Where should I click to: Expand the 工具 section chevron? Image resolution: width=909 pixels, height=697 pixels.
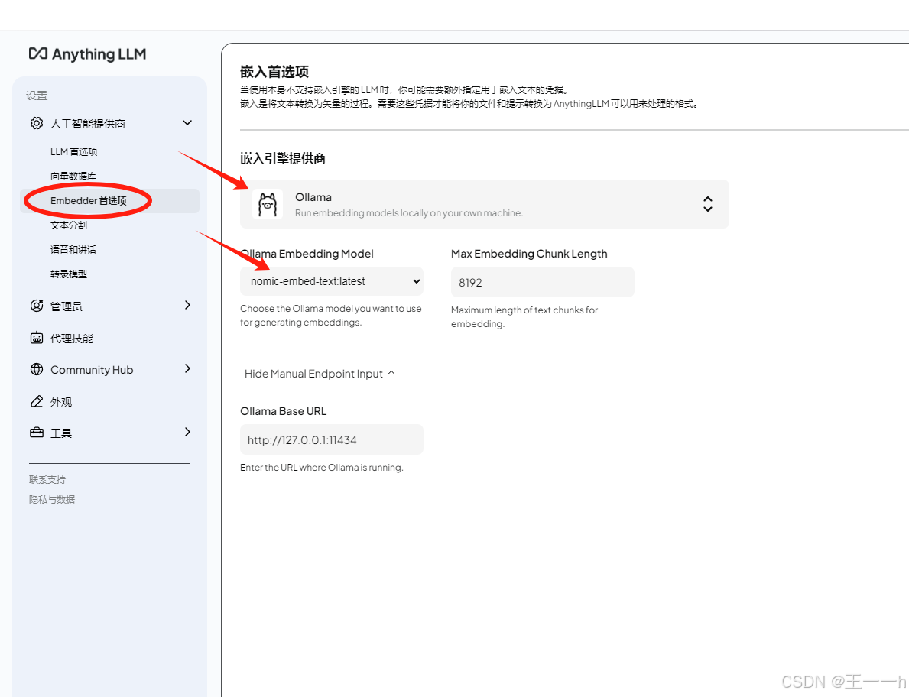click(187, 433)
